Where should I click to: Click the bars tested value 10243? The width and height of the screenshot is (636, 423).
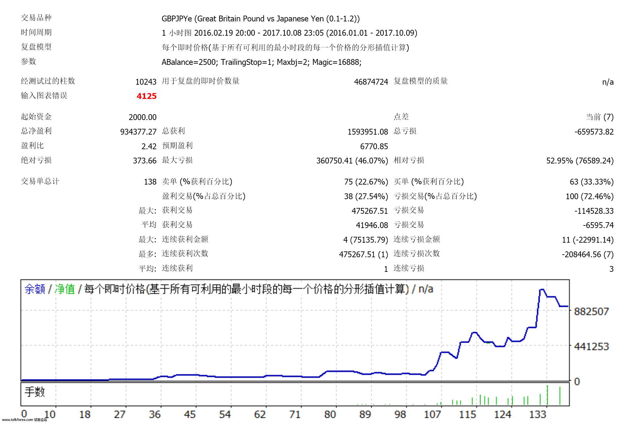click(x=146, y=82)
